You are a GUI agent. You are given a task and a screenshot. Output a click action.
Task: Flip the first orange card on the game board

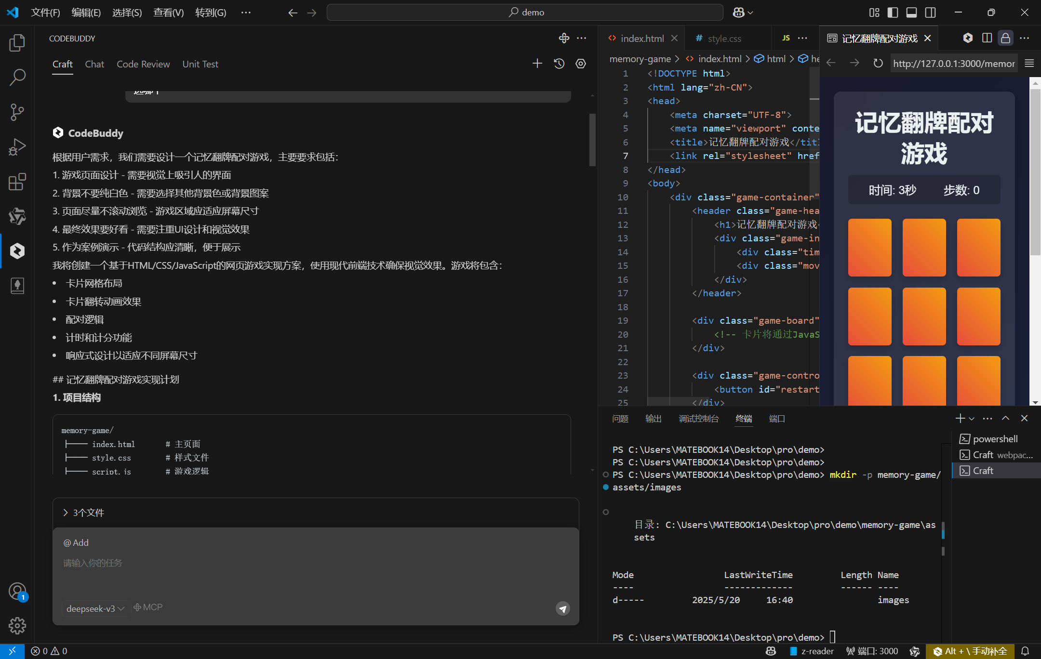[869, 247]
